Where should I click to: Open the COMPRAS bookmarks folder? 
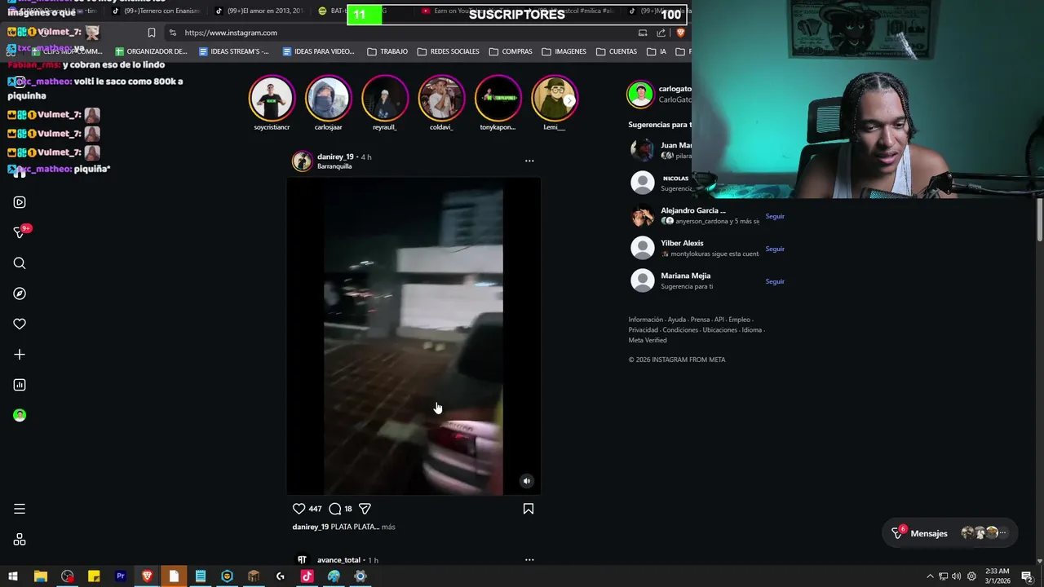511,51
